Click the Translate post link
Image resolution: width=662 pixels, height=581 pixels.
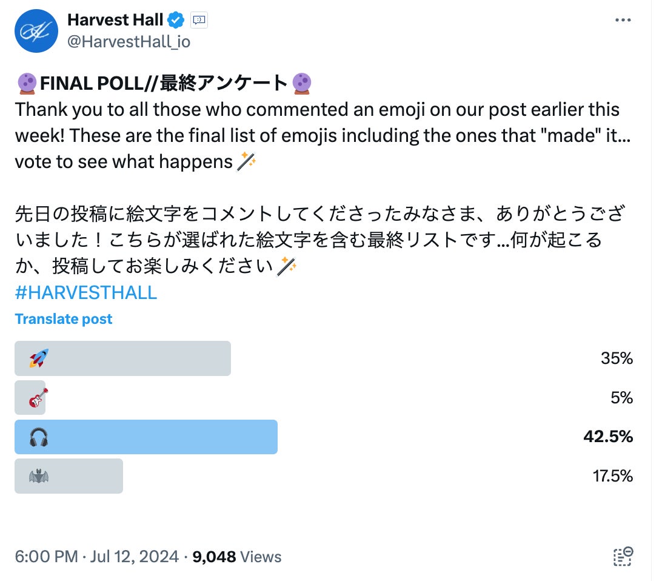[64, 319]
